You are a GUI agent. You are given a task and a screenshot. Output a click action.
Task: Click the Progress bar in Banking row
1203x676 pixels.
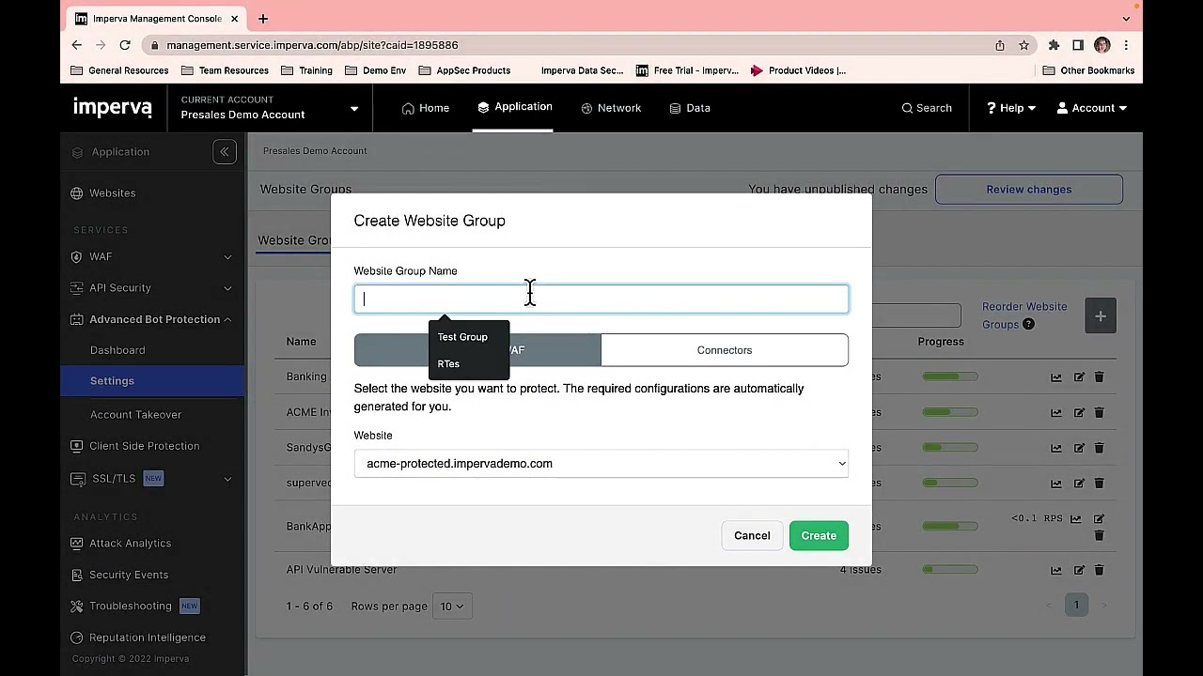pyautogui.click(x=950, y=377)
